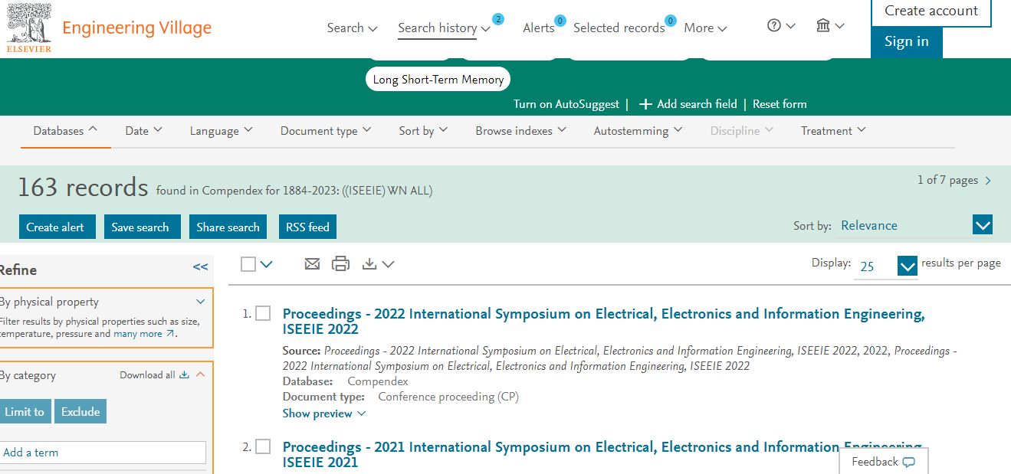Open results per page display dropdown
This screenshot has width=1011, height=474.
pos(907,266)
